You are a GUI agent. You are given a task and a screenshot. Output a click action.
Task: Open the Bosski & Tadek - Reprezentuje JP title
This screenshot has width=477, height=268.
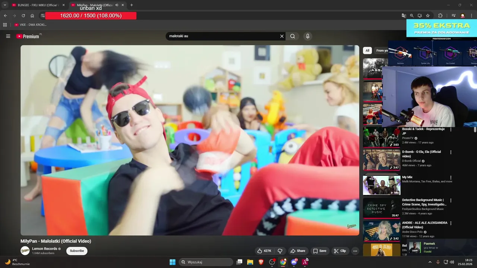point(423,131)
